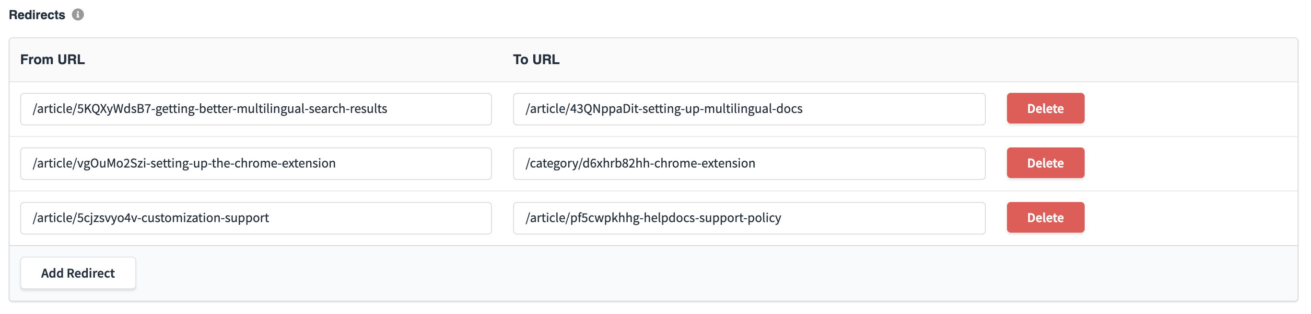Click the Redirects info icon
Viewport: 1311px width, 314px height.
coord(78,15)
